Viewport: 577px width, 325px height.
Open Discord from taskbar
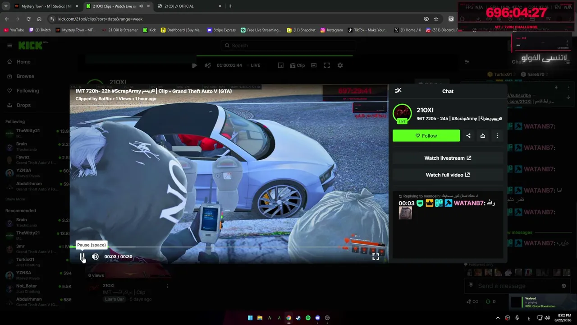(x=318, y=318)
